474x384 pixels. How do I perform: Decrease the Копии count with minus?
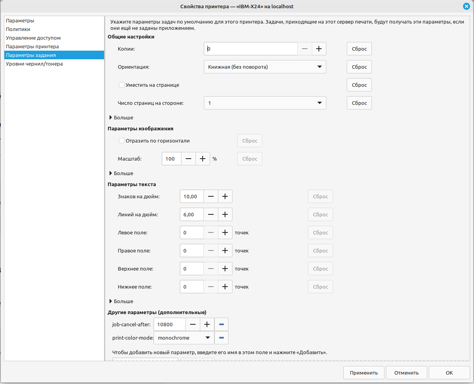(x=305, y=49)
